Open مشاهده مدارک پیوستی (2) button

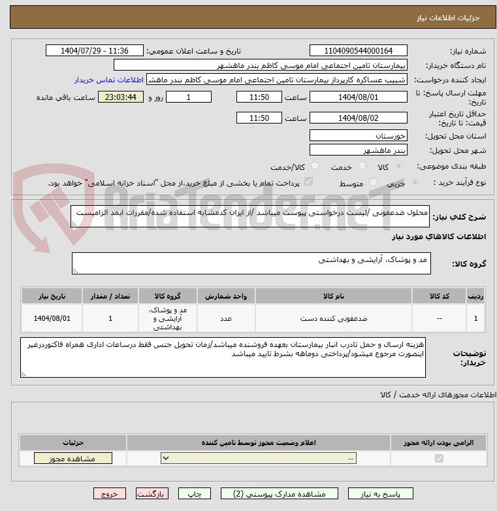[x=280, y=494]
